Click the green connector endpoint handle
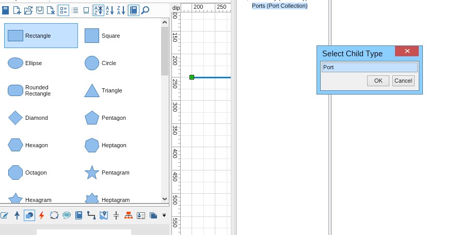 192,77
